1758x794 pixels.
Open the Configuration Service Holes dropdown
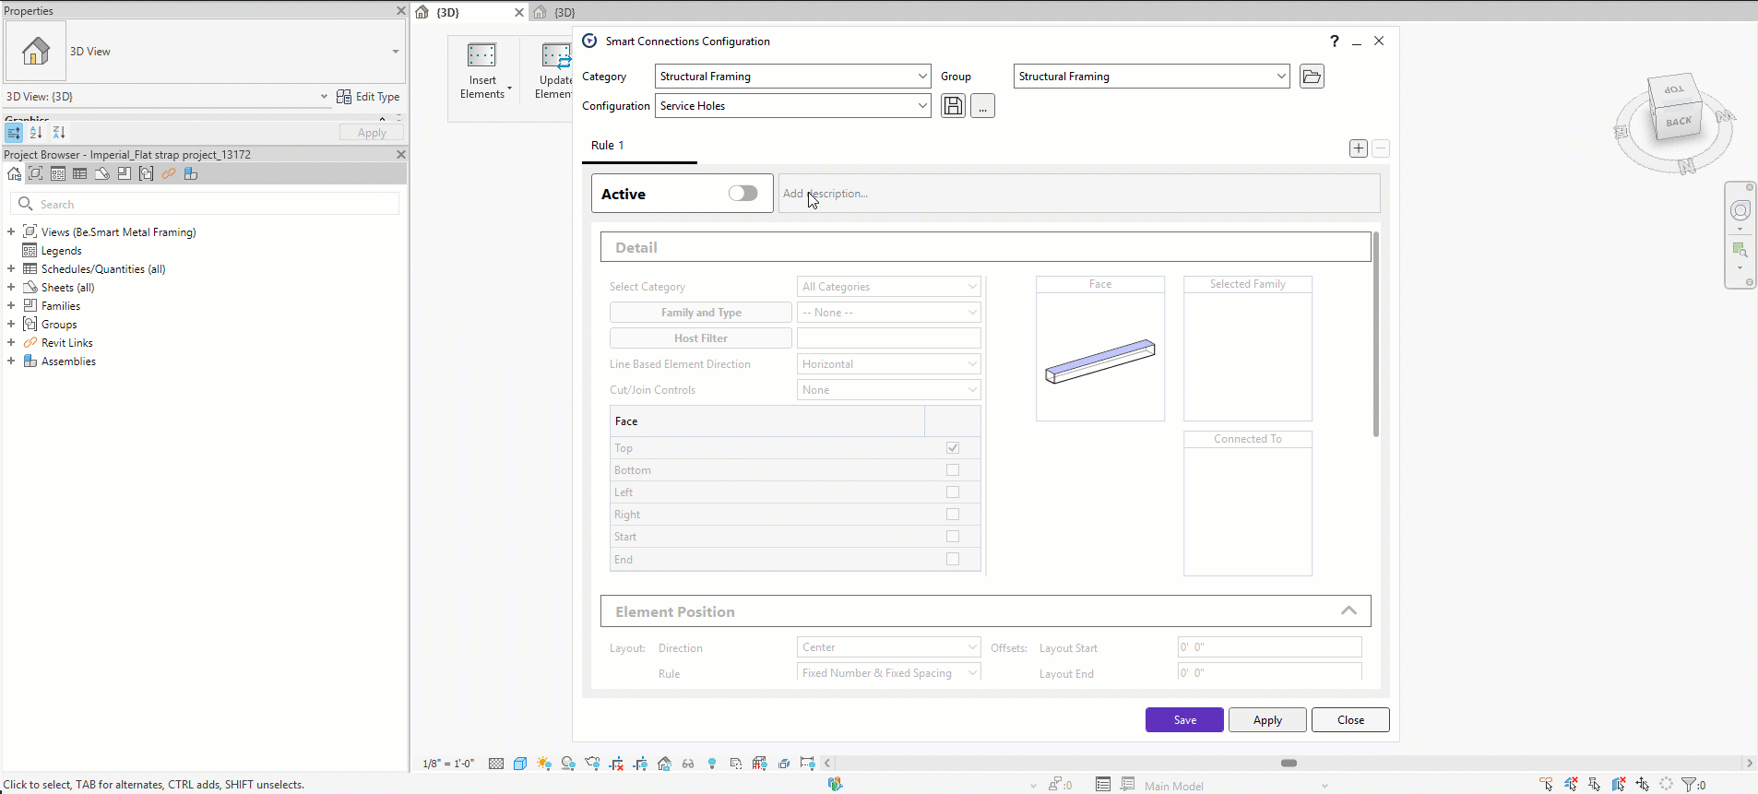[x=792, y=106]
